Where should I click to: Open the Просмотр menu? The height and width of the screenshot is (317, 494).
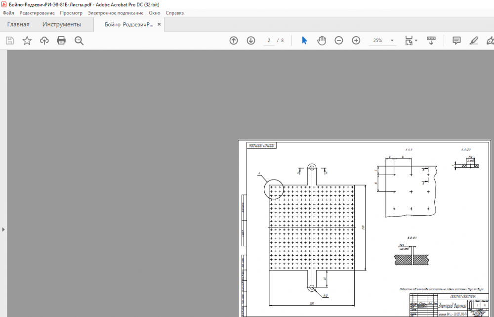(71, 13)
